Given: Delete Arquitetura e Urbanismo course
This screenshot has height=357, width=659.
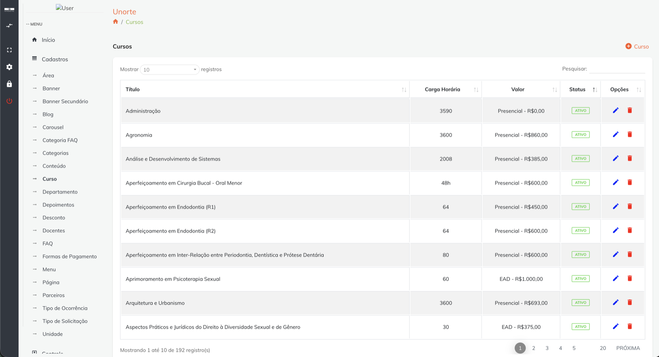Looking at the screenshot, I should (630, 303).
